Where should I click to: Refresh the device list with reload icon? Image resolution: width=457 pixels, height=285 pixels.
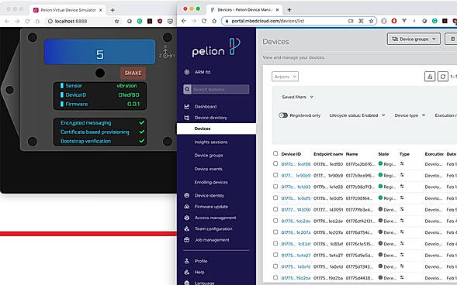(443, 77)
